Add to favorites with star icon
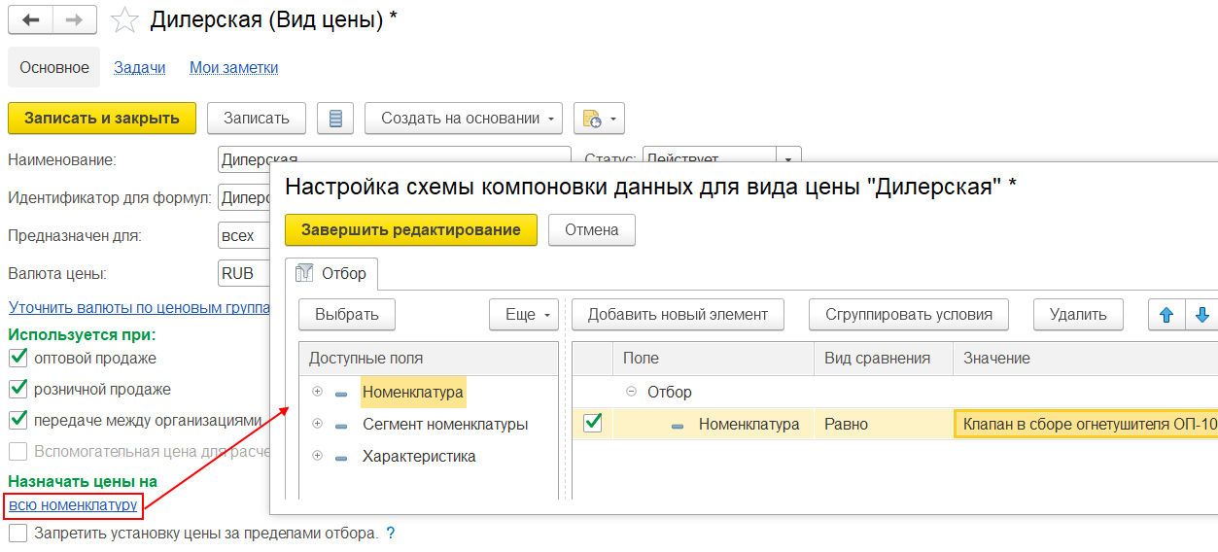Screen dimensions: 1218x552 tap(125, 20)
